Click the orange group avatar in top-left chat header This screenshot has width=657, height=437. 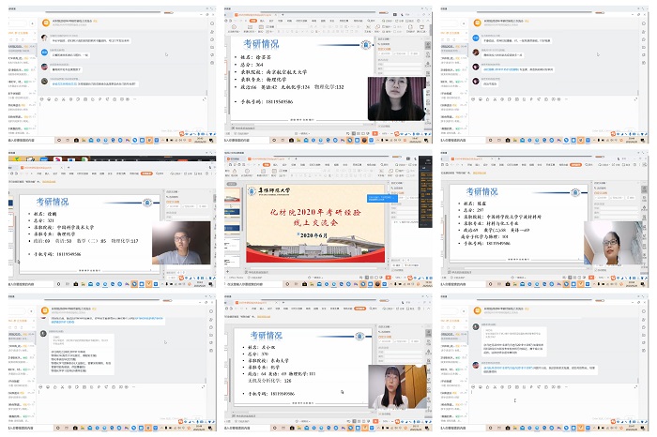44,21
